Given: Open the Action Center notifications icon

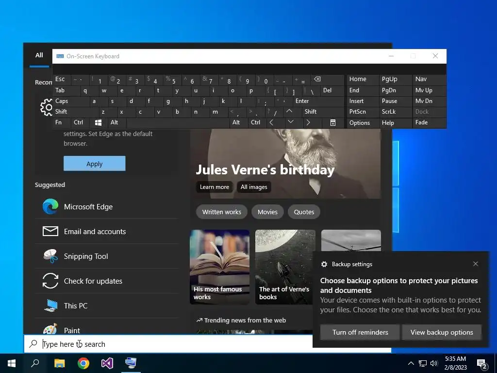Looking at the screenshot, I should [x=482, y=364].
